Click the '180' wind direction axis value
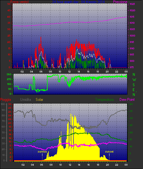The image size is (143, 169). point(9,84)
